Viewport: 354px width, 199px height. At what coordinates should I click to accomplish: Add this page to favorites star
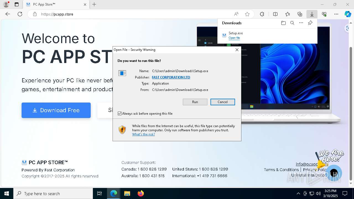click(x=247, y=14)
